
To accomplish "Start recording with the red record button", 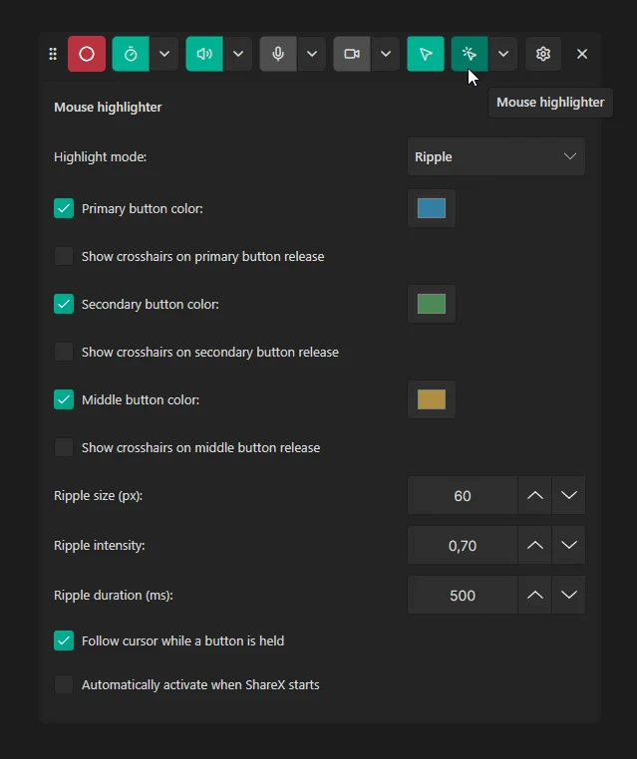I will (x=87, y=54).
